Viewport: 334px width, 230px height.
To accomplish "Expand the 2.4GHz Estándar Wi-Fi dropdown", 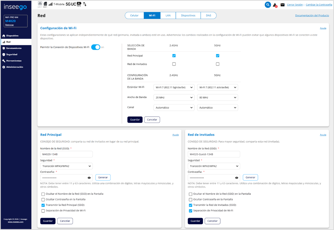I will 174,88.
